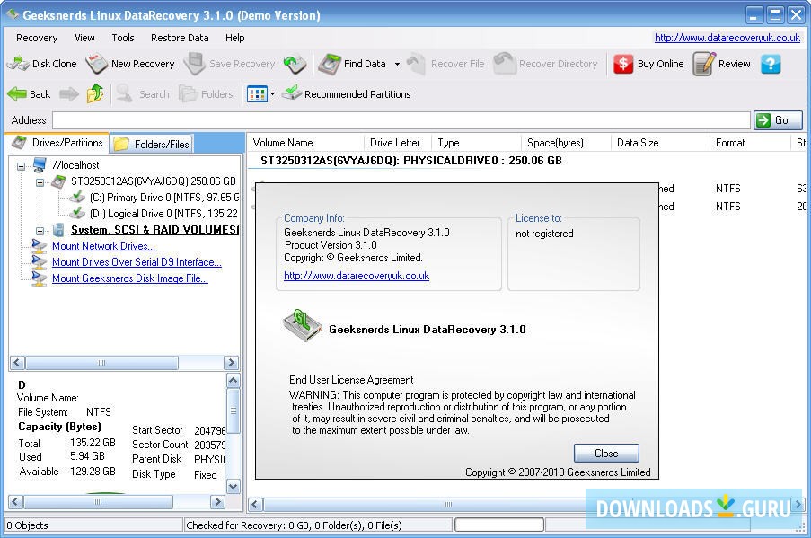Open the Help question mark icon

(771, 64)
